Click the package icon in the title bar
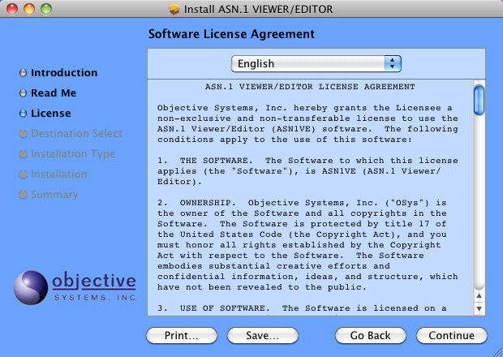503x357 pixels. [174, 10]
